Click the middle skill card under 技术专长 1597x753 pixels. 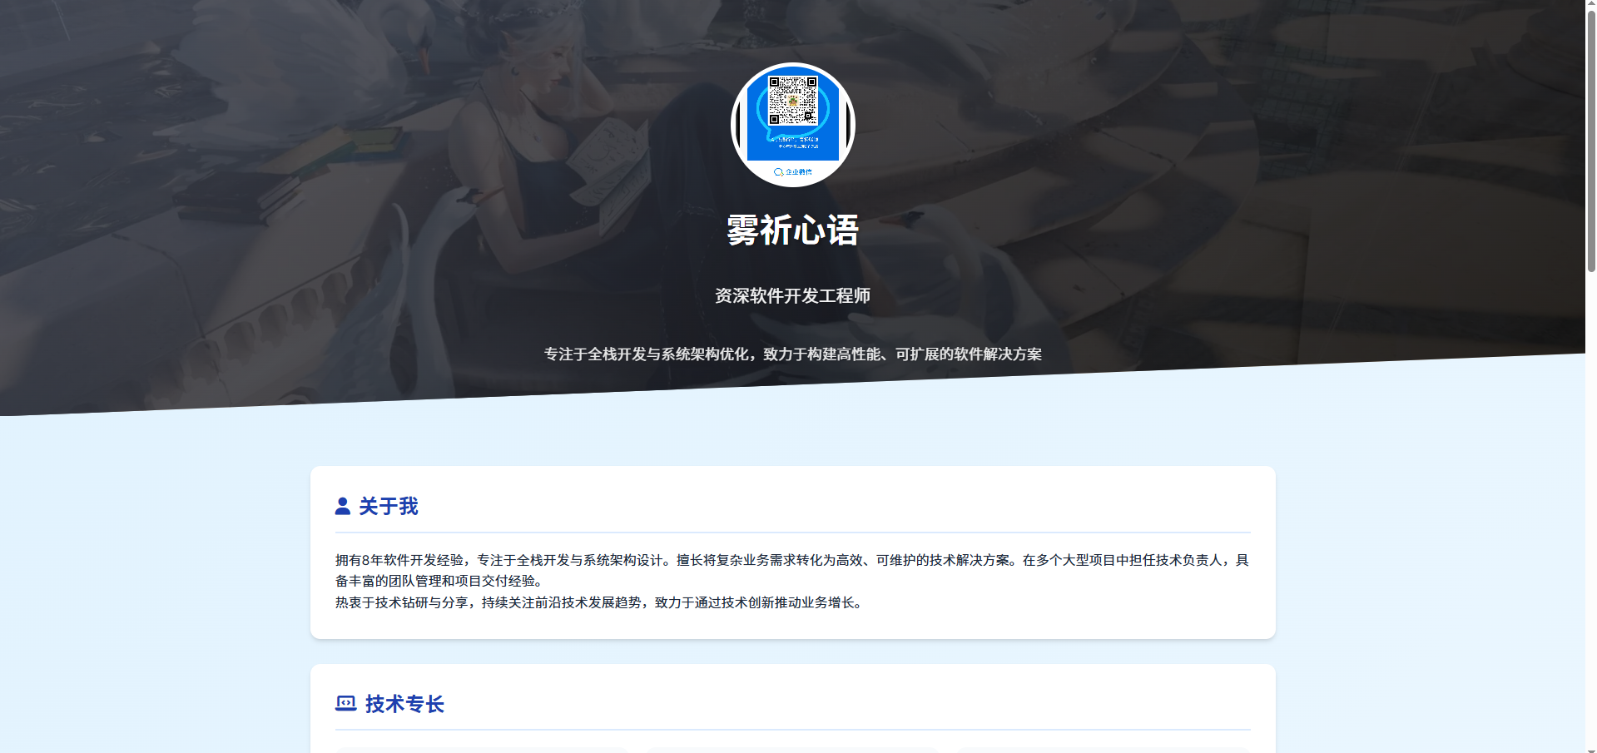pos(792,750)
